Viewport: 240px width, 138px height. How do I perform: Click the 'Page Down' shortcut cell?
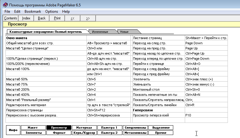tap(206, 43)
